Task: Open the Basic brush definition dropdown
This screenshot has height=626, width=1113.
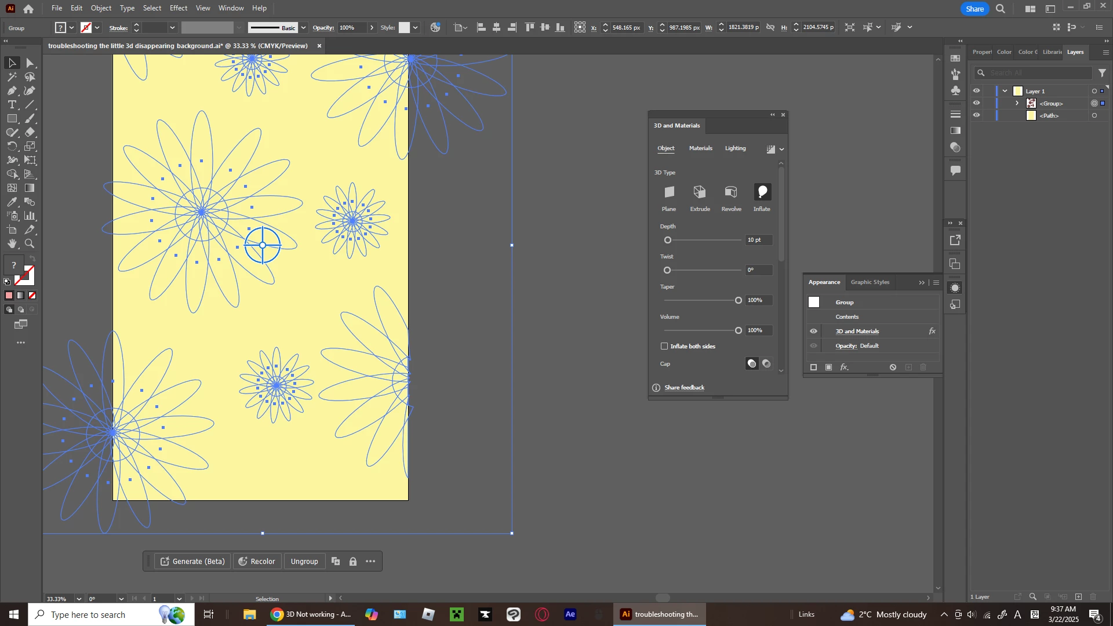Action: [303, 28]
